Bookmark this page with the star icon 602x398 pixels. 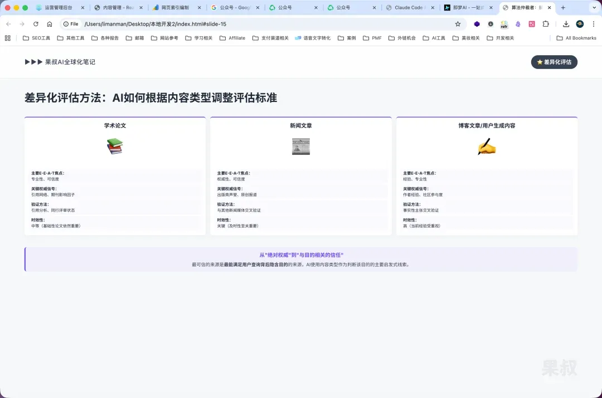[x=458, y=24]
